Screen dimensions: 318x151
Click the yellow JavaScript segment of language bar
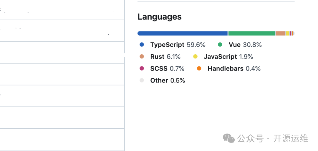pos(287,33)
